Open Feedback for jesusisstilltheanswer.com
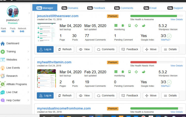186x117 pixels. 130,49
